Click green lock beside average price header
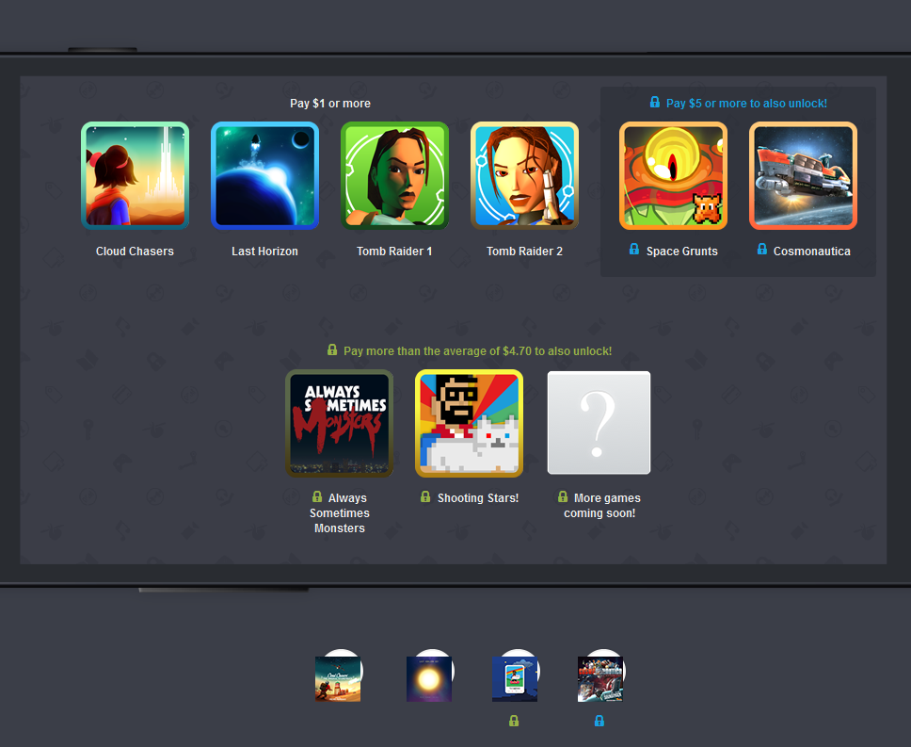Viewport: 911px width, 747px height. [332, 350]
